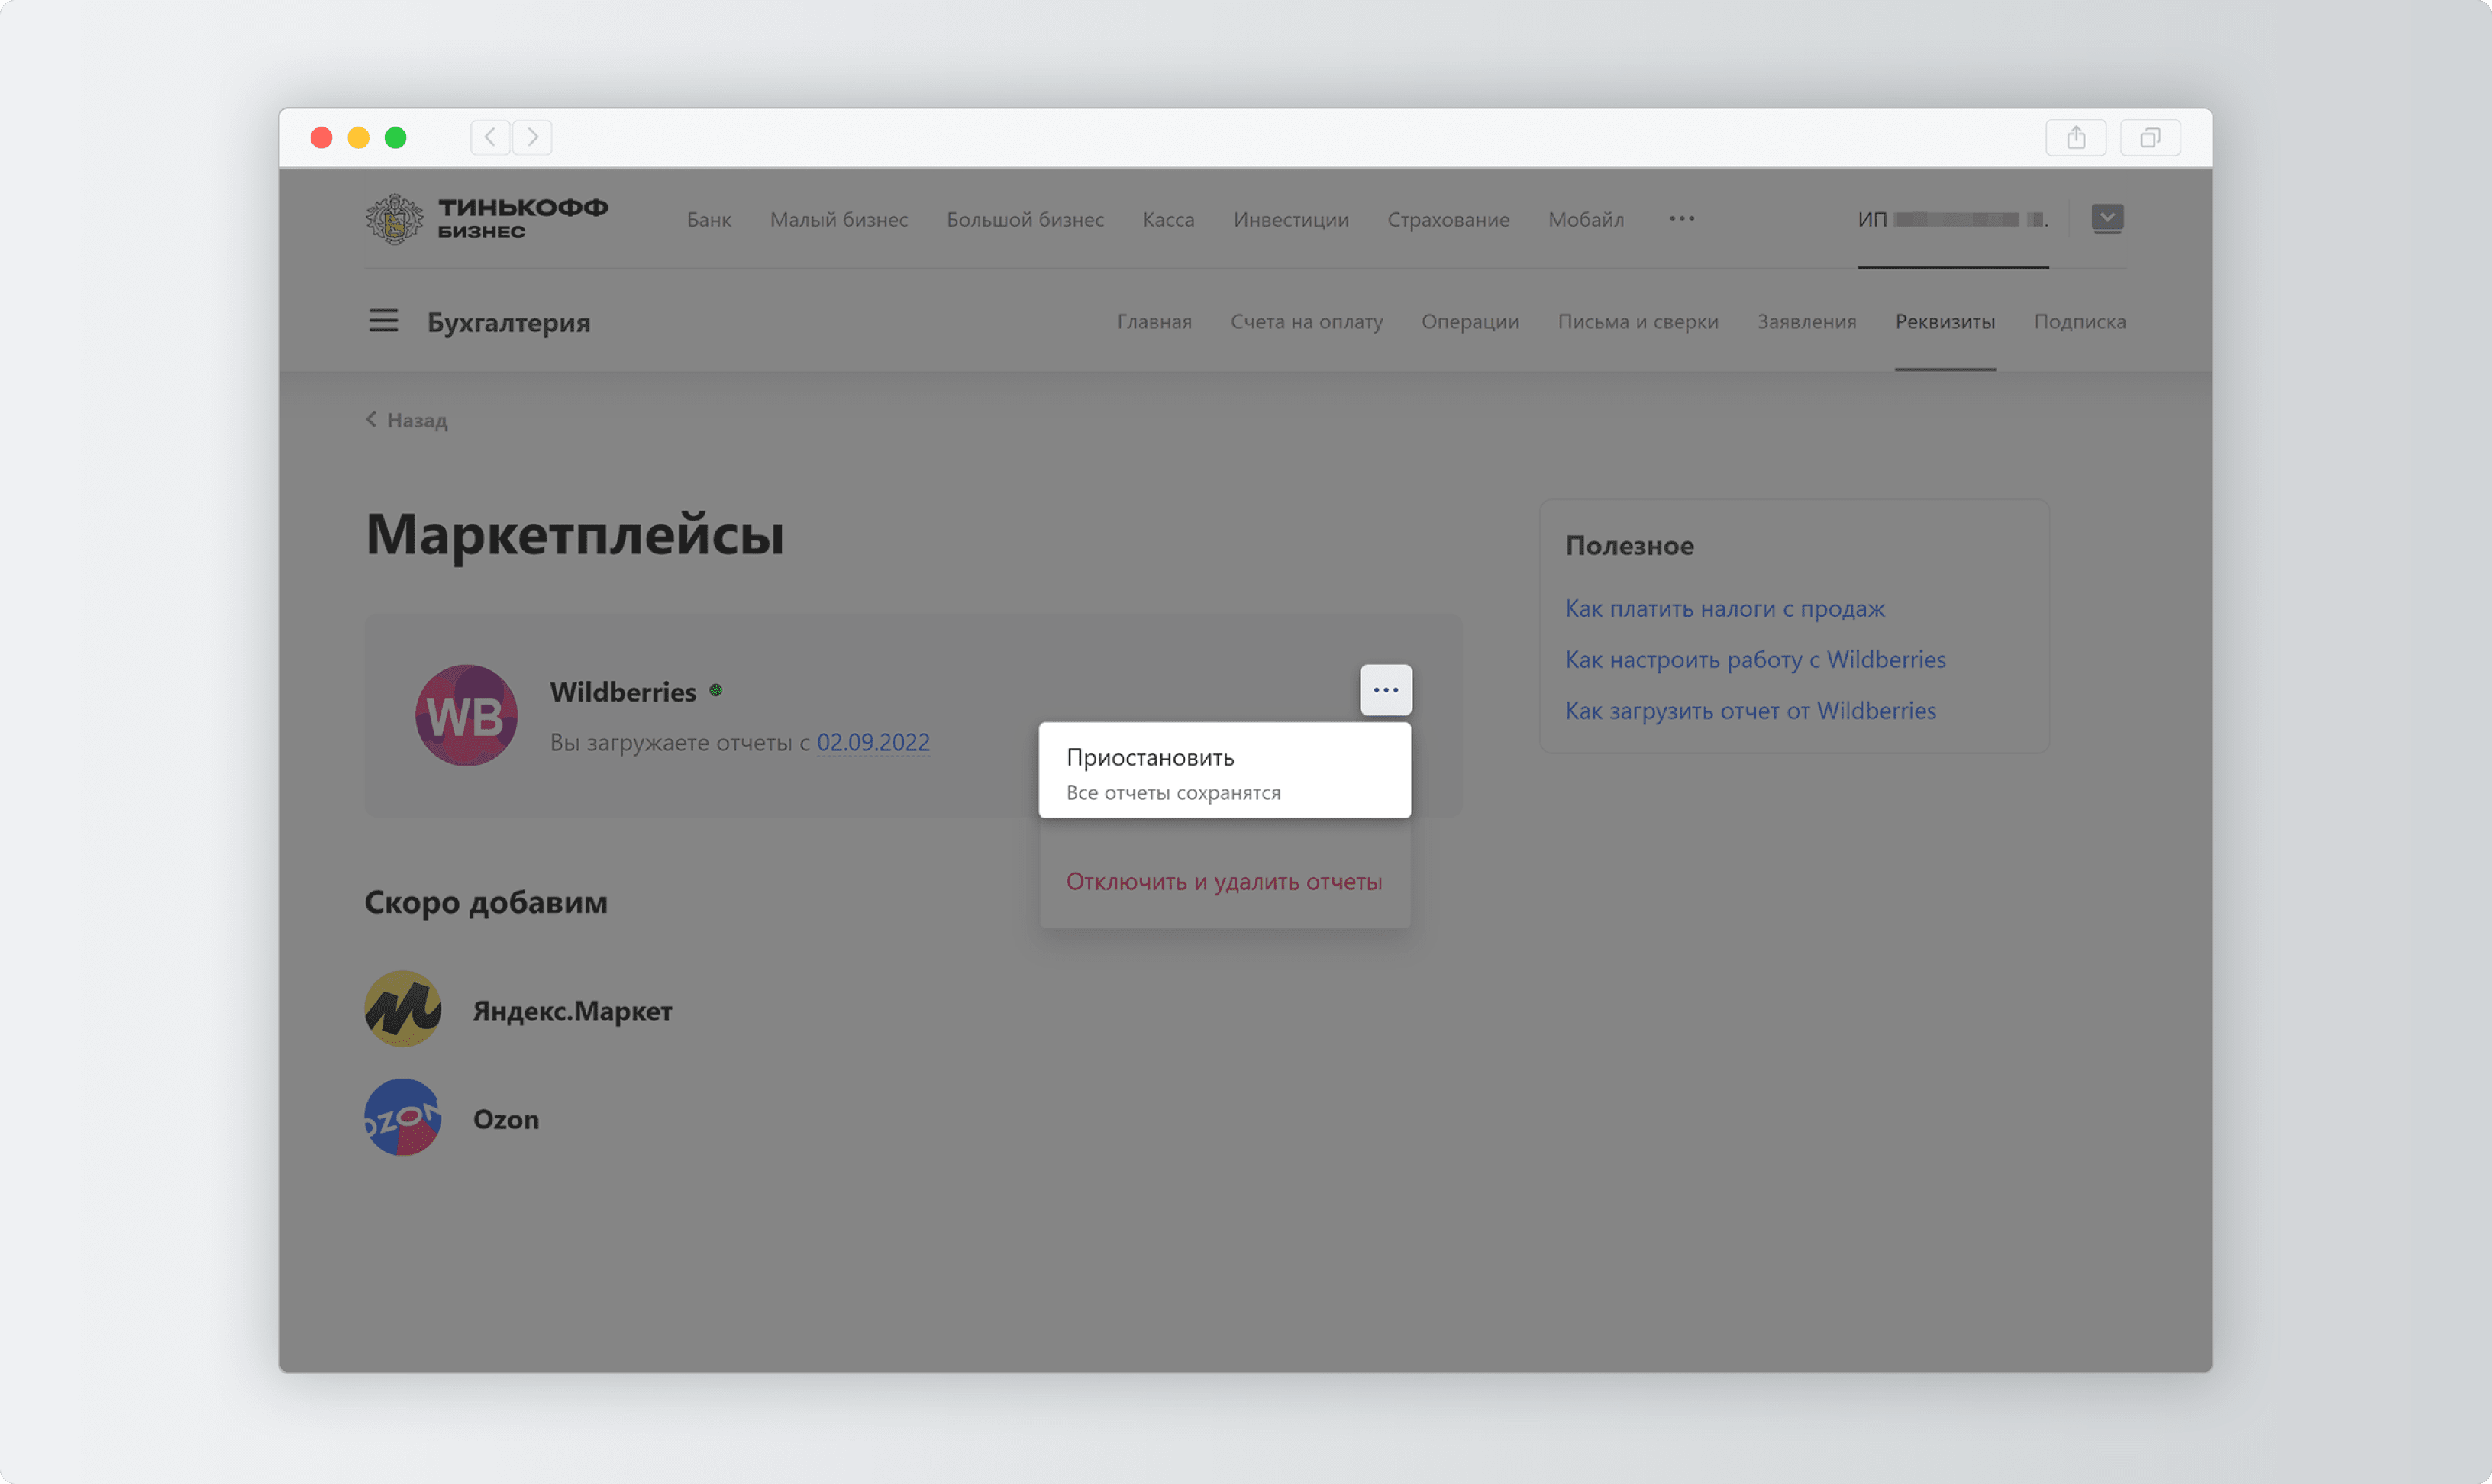Click the Wildberries WB logo
This screenshot has width=2492, height=1484.
point(466,716)
